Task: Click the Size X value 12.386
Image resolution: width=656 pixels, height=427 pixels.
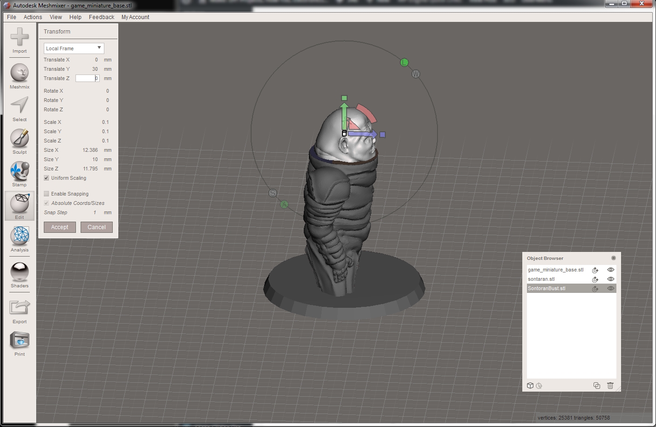Action: [90, 150]
